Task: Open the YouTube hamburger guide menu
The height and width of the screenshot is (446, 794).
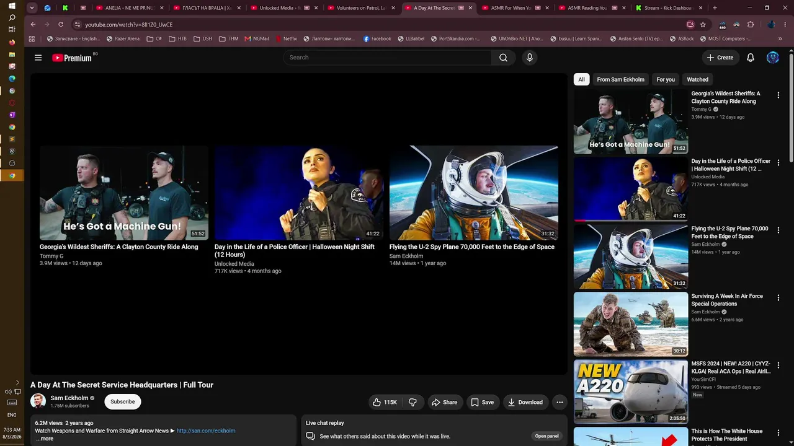Action: [38, 58]
